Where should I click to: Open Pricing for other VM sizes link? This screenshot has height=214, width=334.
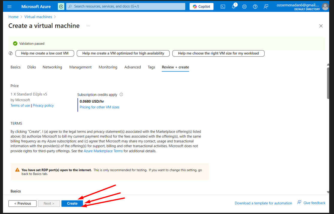coord(99,107)
